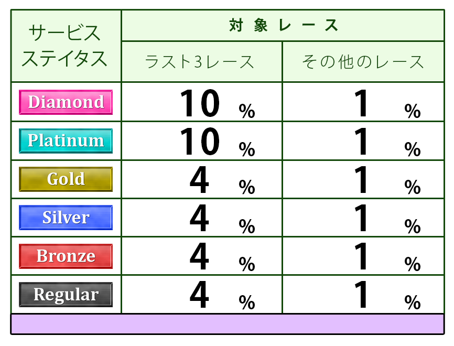
Task: Click the 対象レース header
Action: point(283,25)
